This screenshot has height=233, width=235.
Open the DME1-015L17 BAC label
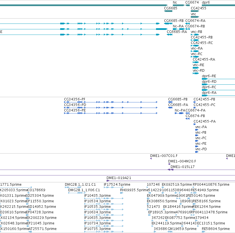[x=183, y=167]
